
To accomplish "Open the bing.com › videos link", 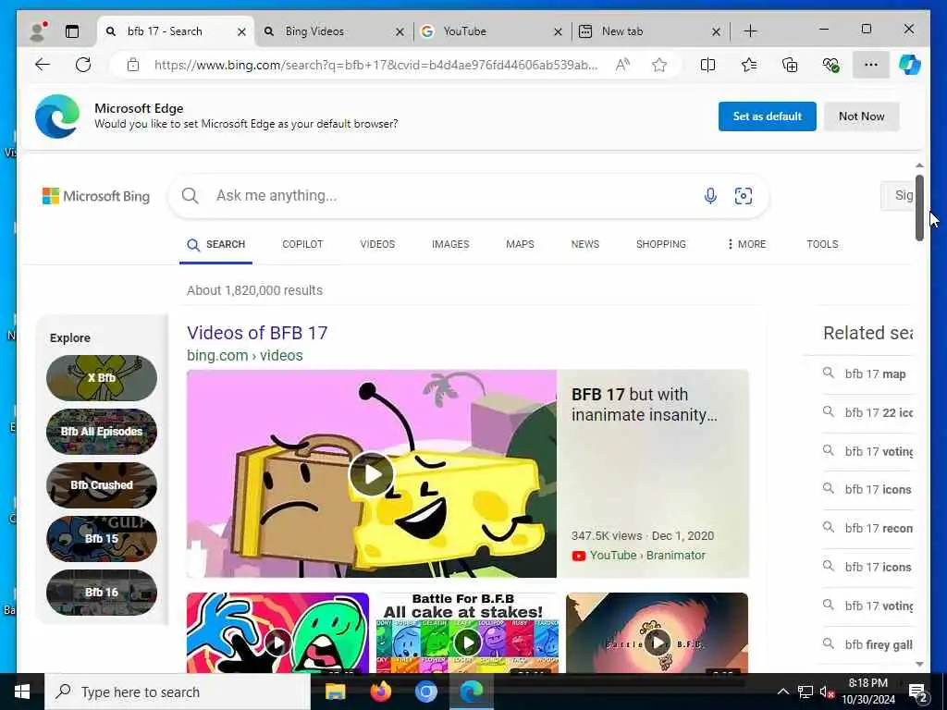I will click(244, 355).
